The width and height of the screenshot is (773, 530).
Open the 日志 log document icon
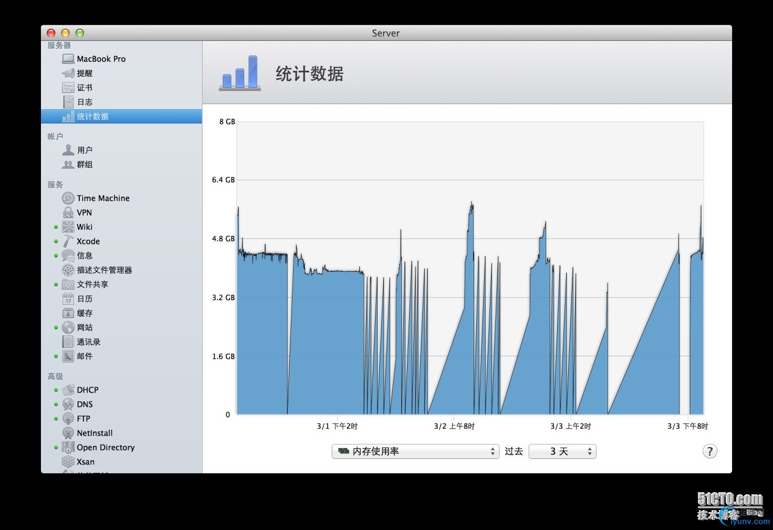pyautogui.click(x=68, y=102)
